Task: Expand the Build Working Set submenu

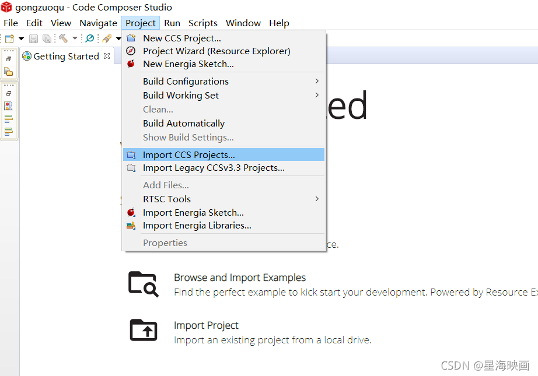Action: [x=223, y=95]
